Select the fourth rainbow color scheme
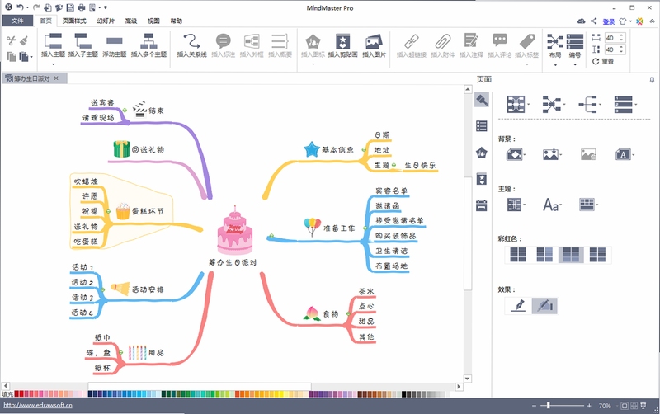 coord(597,255)
